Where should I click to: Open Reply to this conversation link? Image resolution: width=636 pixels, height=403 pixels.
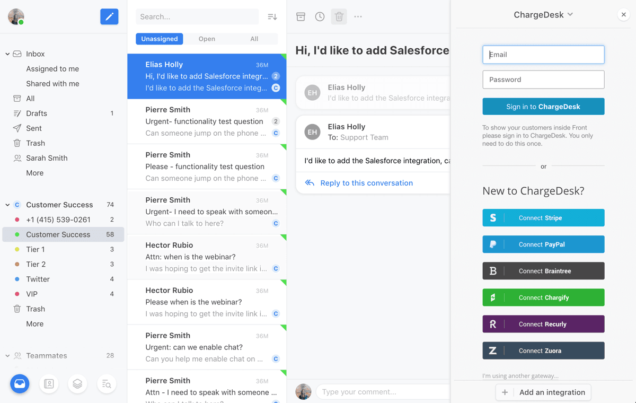click(x=366, y=182)
